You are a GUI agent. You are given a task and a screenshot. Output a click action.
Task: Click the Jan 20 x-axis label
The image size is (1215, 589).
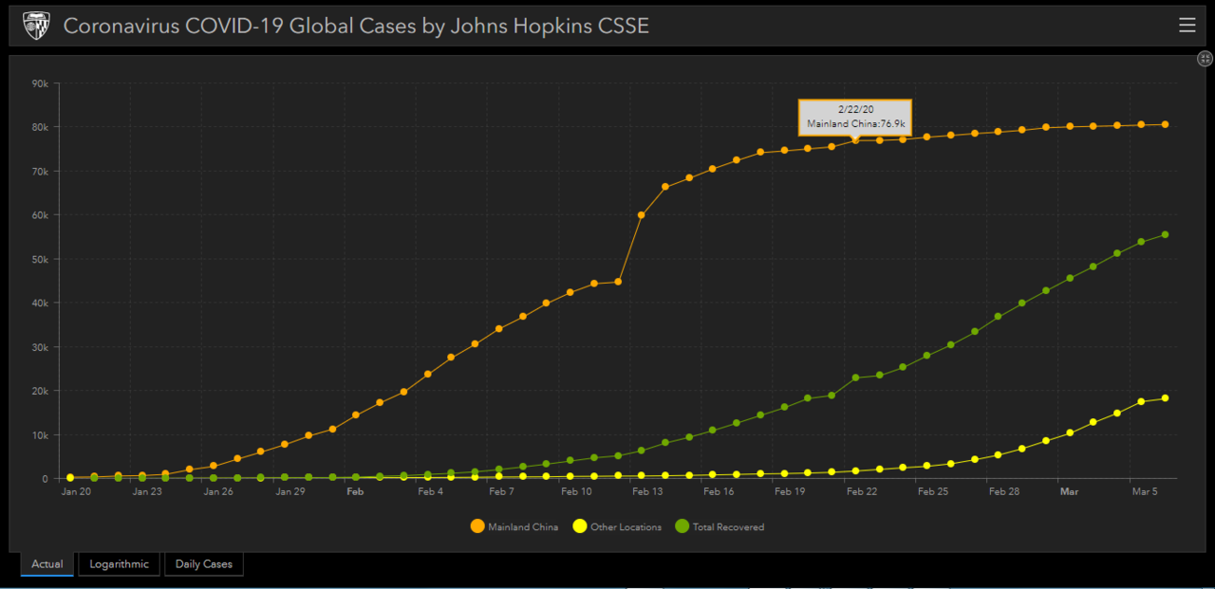tap(76, 492)
